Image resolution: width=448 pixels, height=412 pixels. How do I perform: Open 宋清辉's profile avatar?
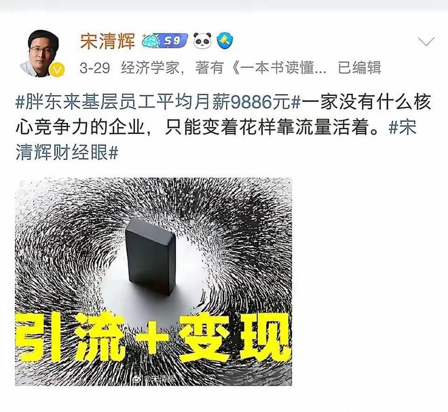pyautogui.click(x=40, y=54)
